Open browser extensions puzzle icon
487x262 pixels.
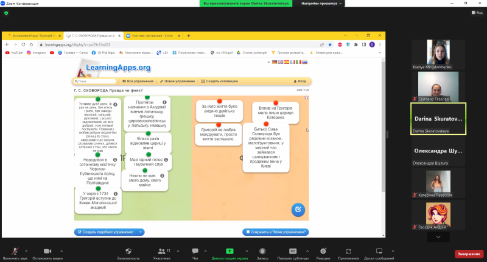356,44
